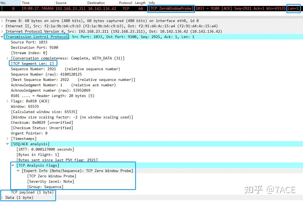Select the TCP Segment Len field
Image resolution: width=303 pixels, height=202 pixels.
[x=33, y=63]
